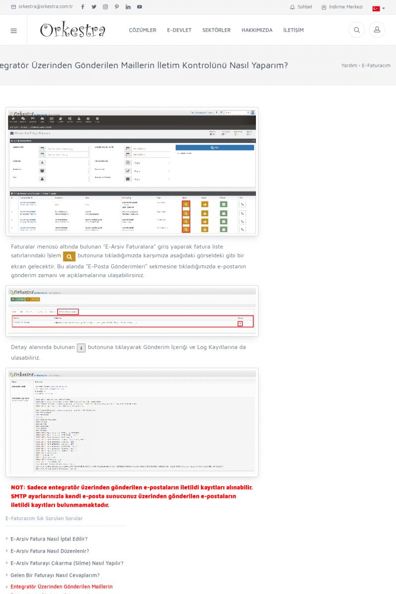Screen dimensions: 396x594
Task: Click the orkestra@orkestra.com.tr email link
Action: click(x=42, y=7)
